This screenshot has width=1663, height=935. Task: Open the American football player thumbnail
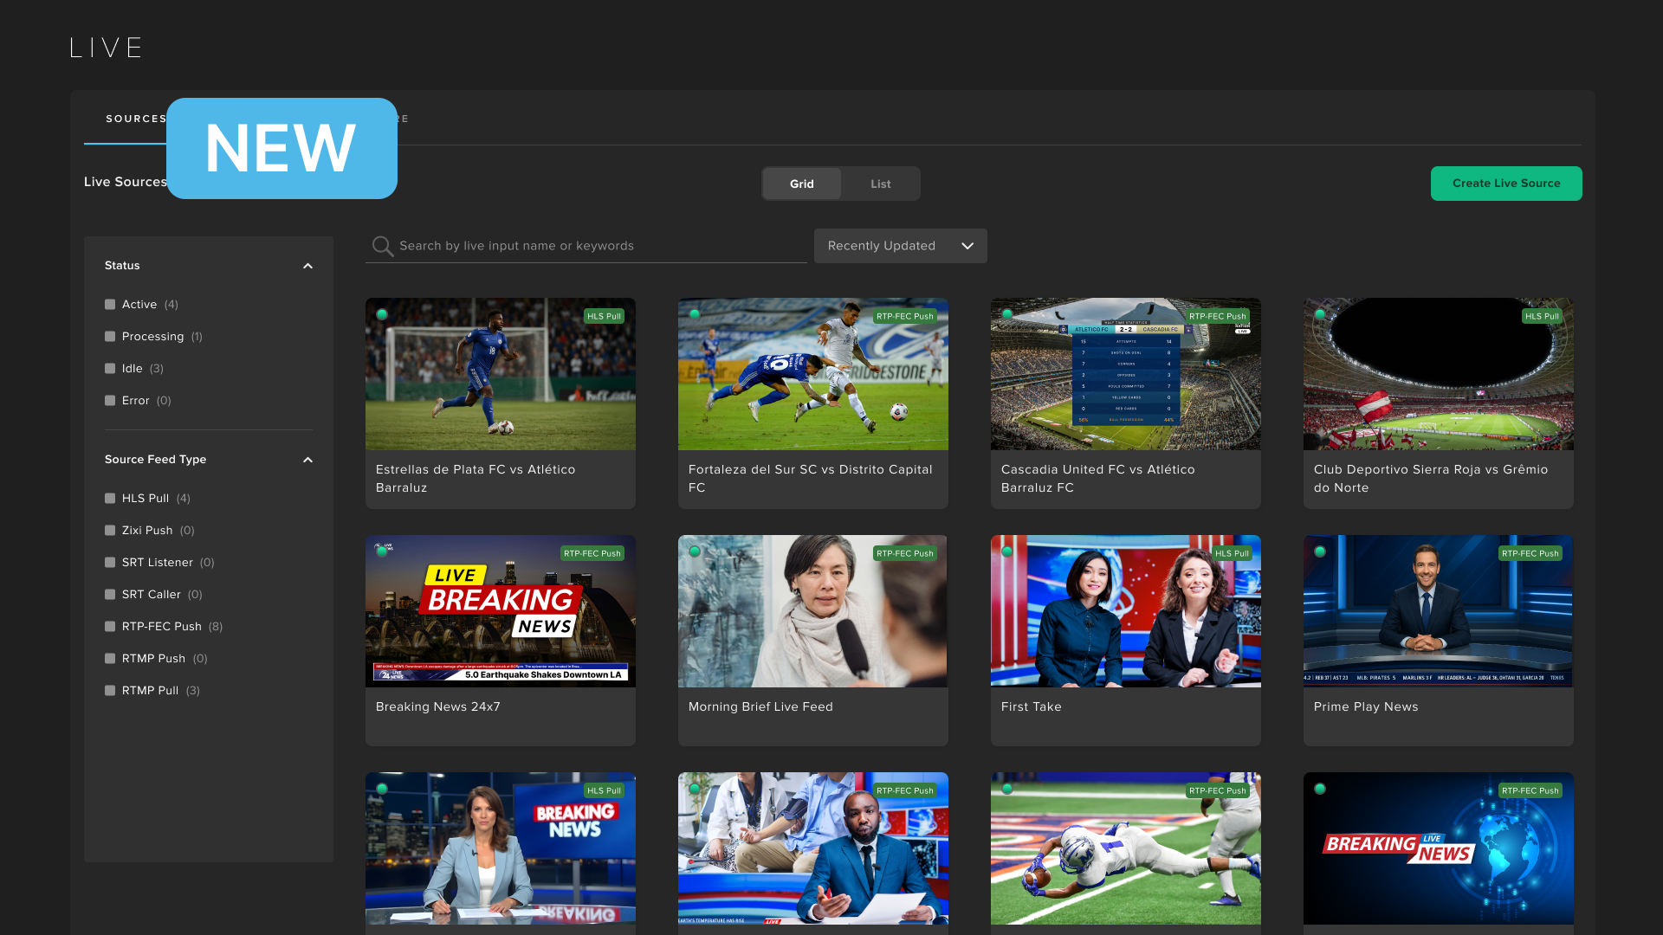[1126, 848]
